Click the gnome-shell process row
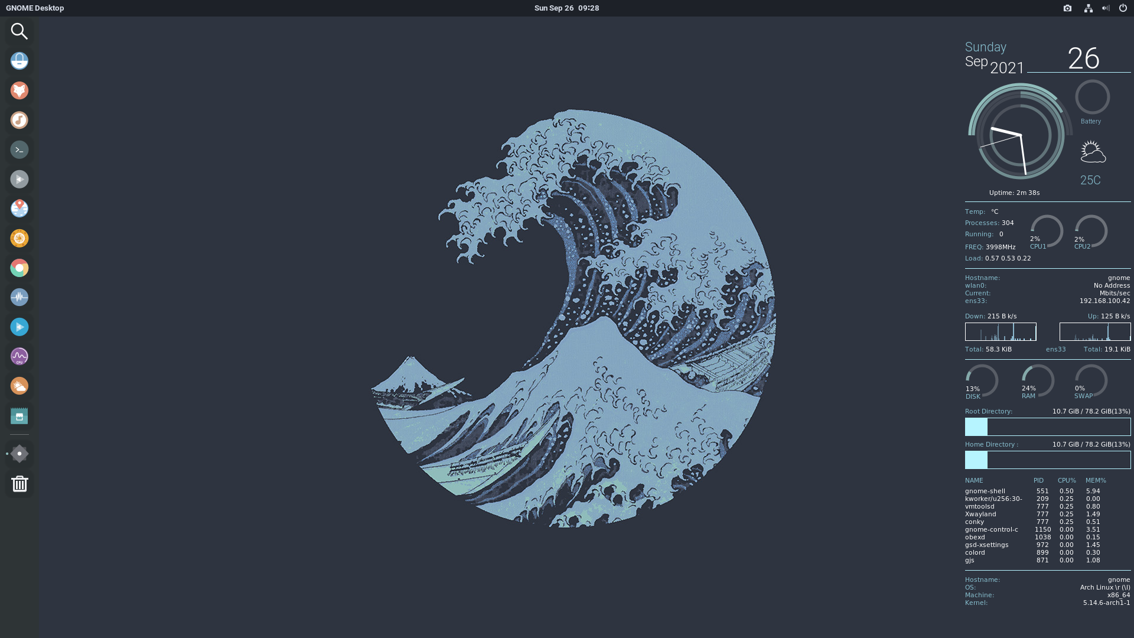Screen dimensions: 1134x638 point(1033,491)
